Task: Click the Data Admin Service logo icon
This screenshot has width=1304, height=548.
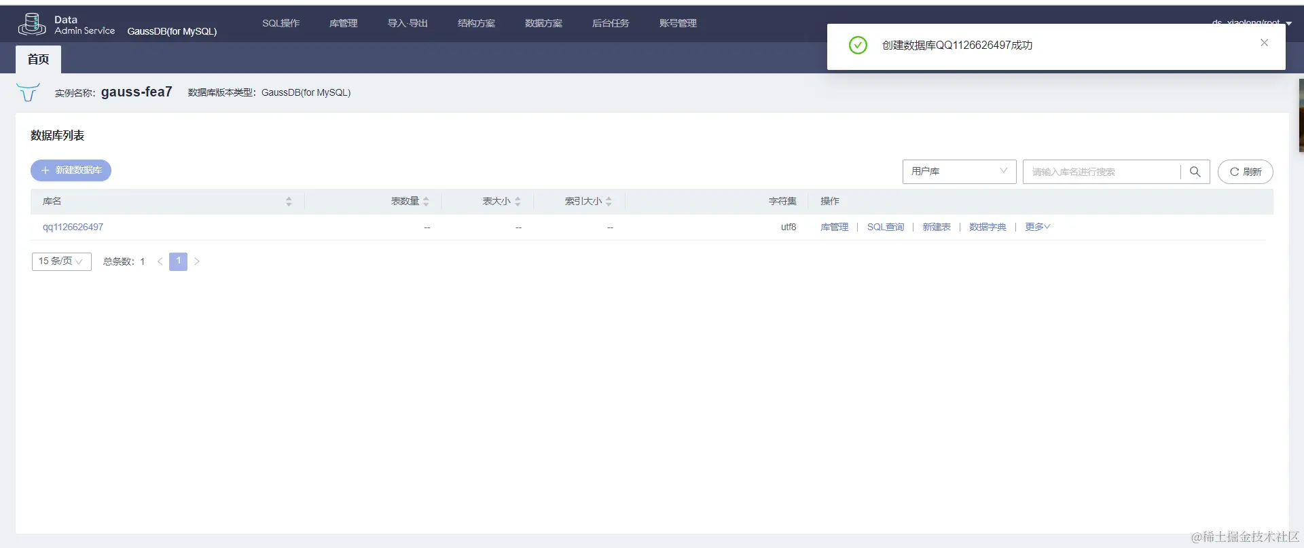Action: click(x=32, y=24)
